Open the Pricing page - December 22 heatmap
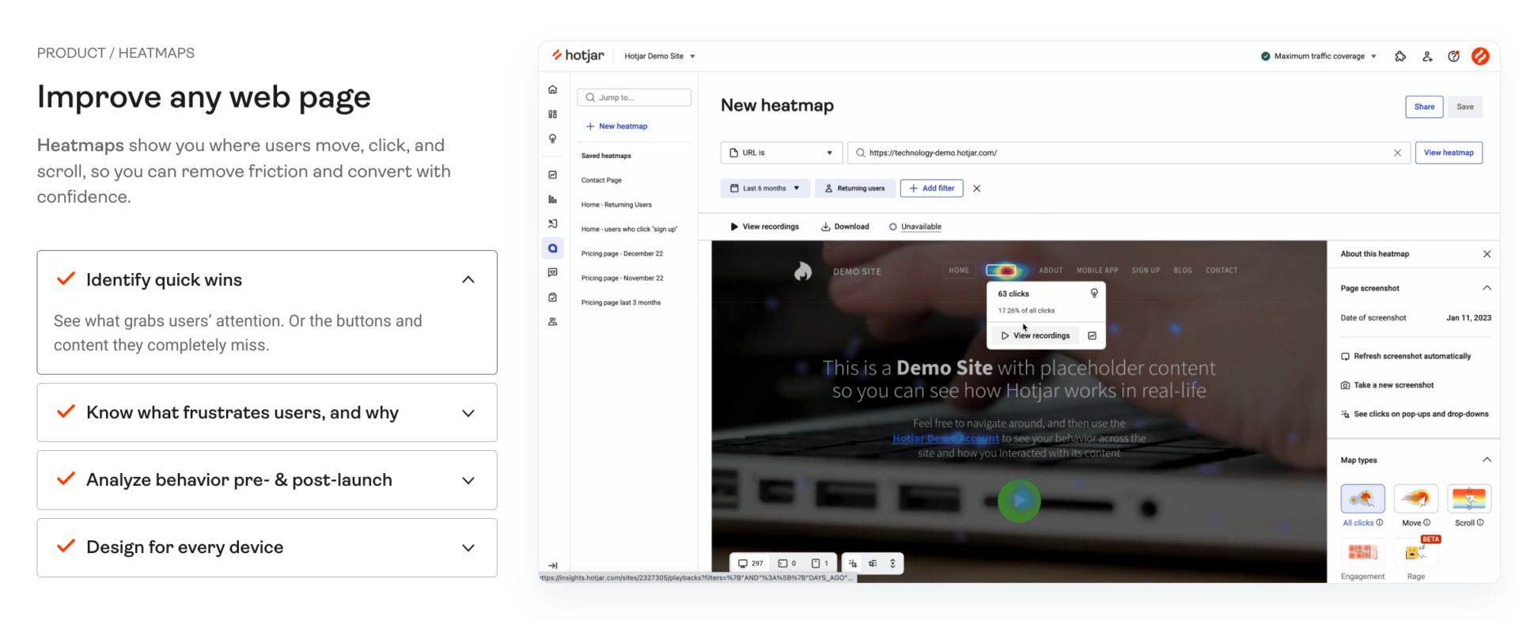1519x621 pixels. (622, 254)
